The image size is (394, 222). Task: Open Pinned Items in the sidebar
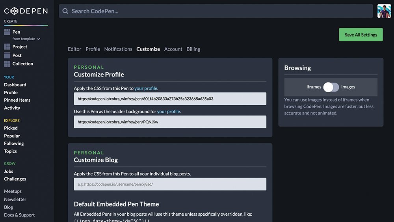pyautogui.click(x=17, y=100)
